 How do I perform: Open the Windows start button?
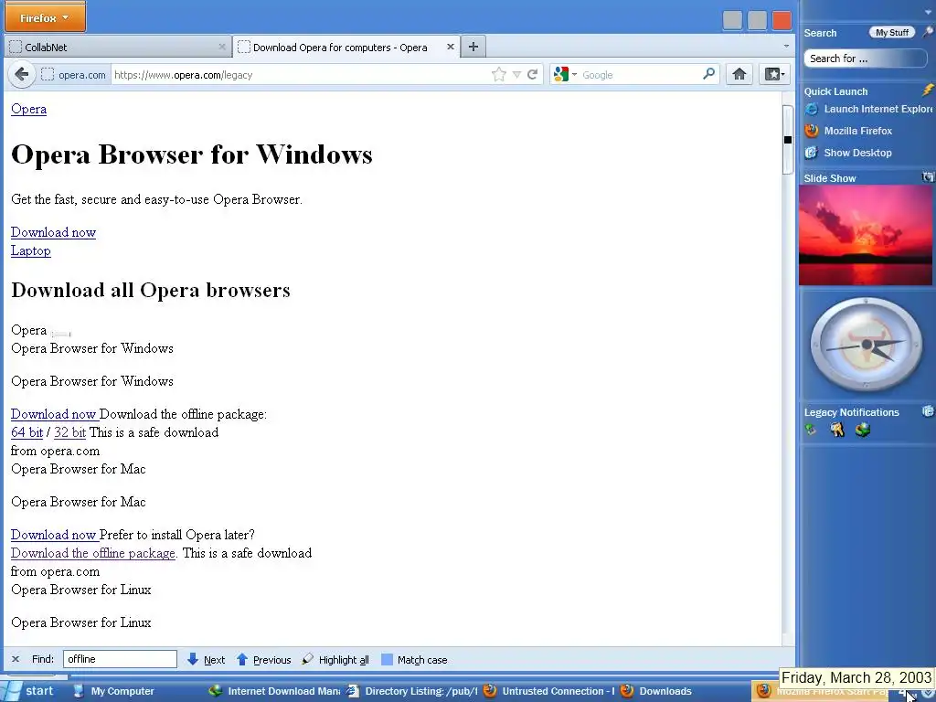click(x=30, y=691)
